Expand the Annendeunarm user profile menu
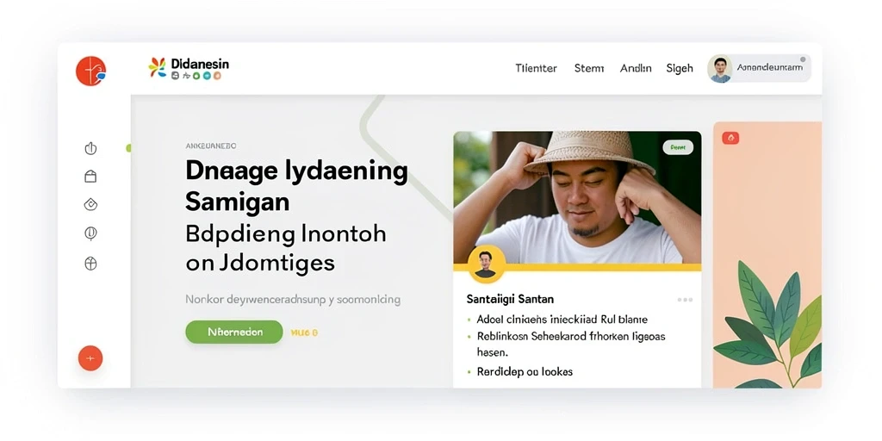The image size is (882, 441). 759,69
